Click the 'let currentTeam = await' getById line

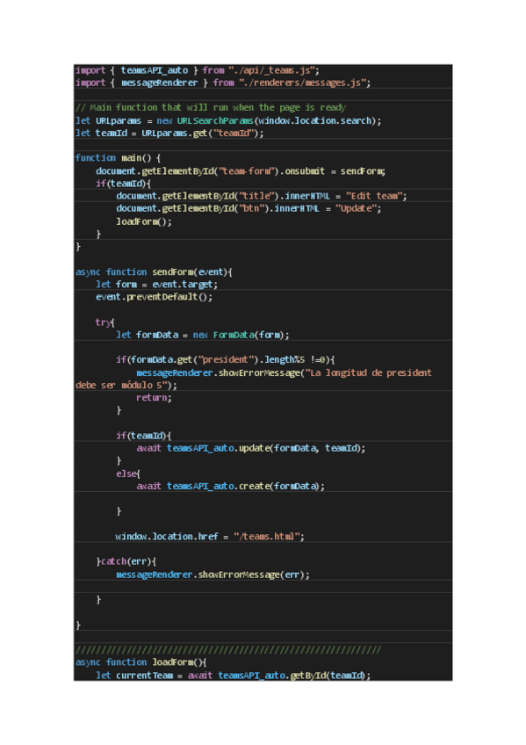(x=233, y=675)
